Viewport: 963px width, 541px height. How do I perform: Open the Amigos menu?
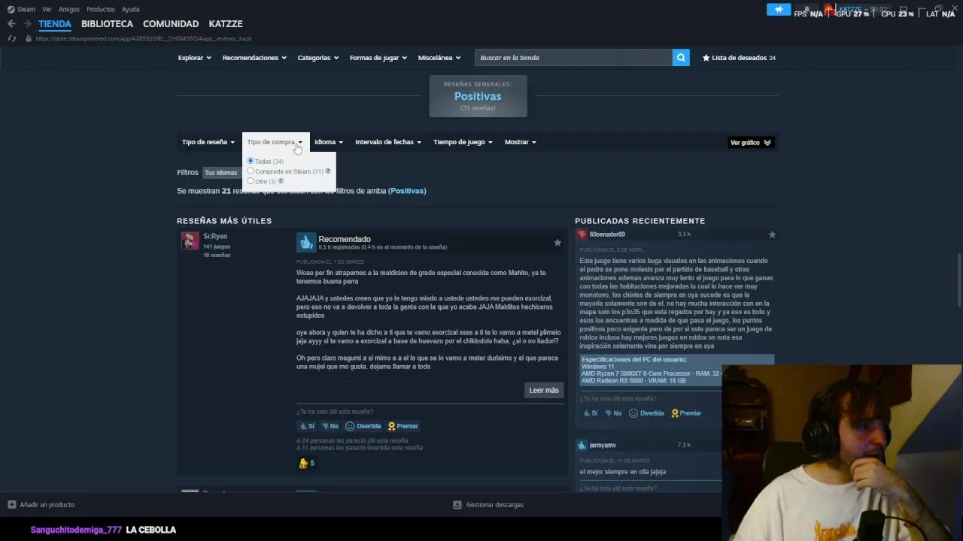(69, 10)
